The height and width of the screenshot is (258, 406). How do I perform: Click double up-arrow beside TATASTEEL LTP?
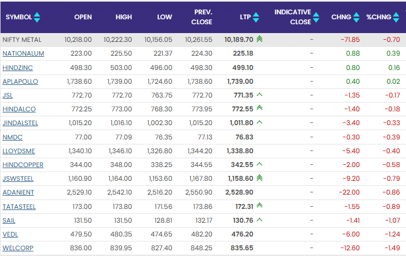pyautogui.click(x=259, y=206)
